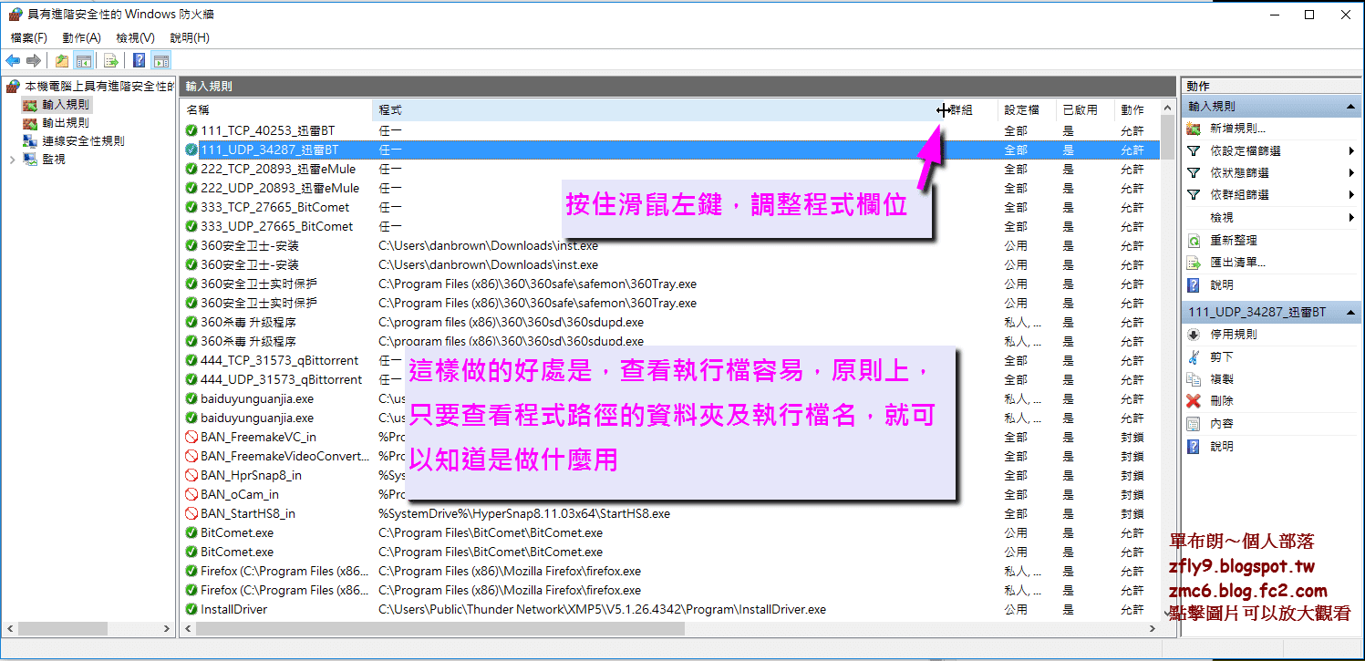
Task: Click the left tree pane scrollbar right arrow
Action: (x=166, y=628)
